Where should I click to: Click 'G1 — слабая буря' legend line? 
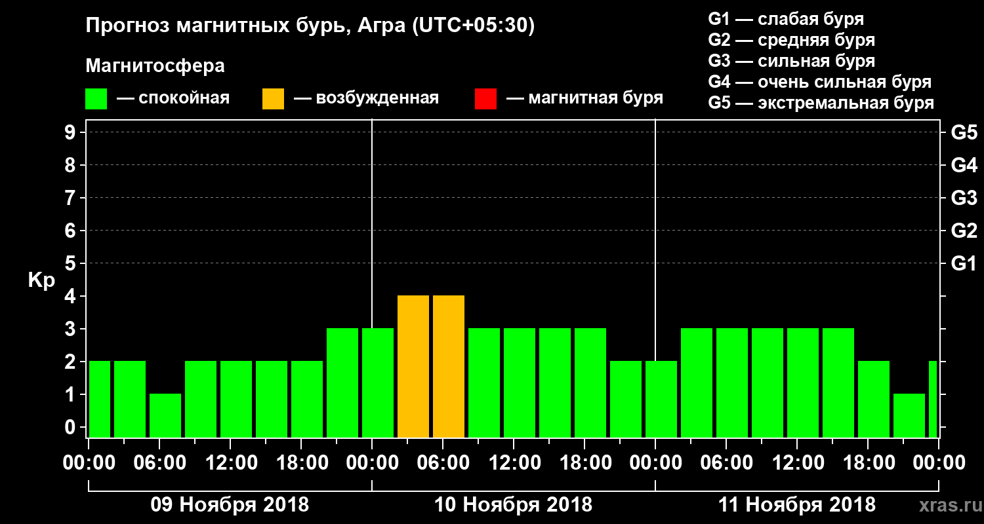(x=786, y=19)
